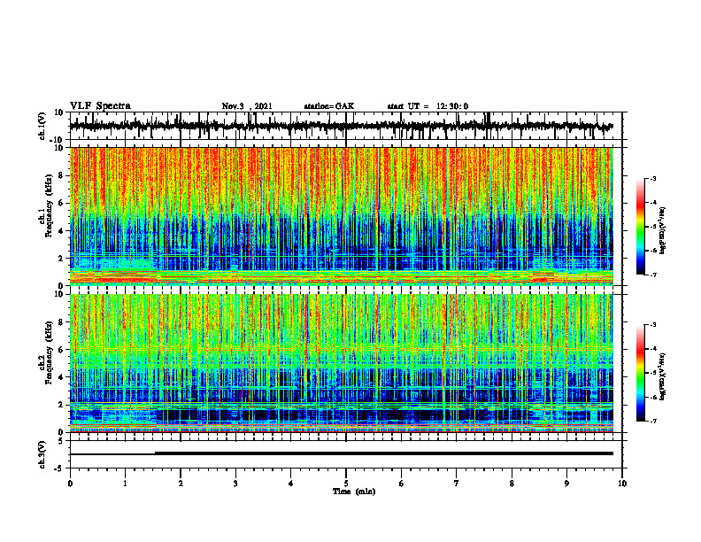Click the ch.1 colorbar log(PSD) unit label
This screenshot has height=542, width=701.
(x=662, y=231)
